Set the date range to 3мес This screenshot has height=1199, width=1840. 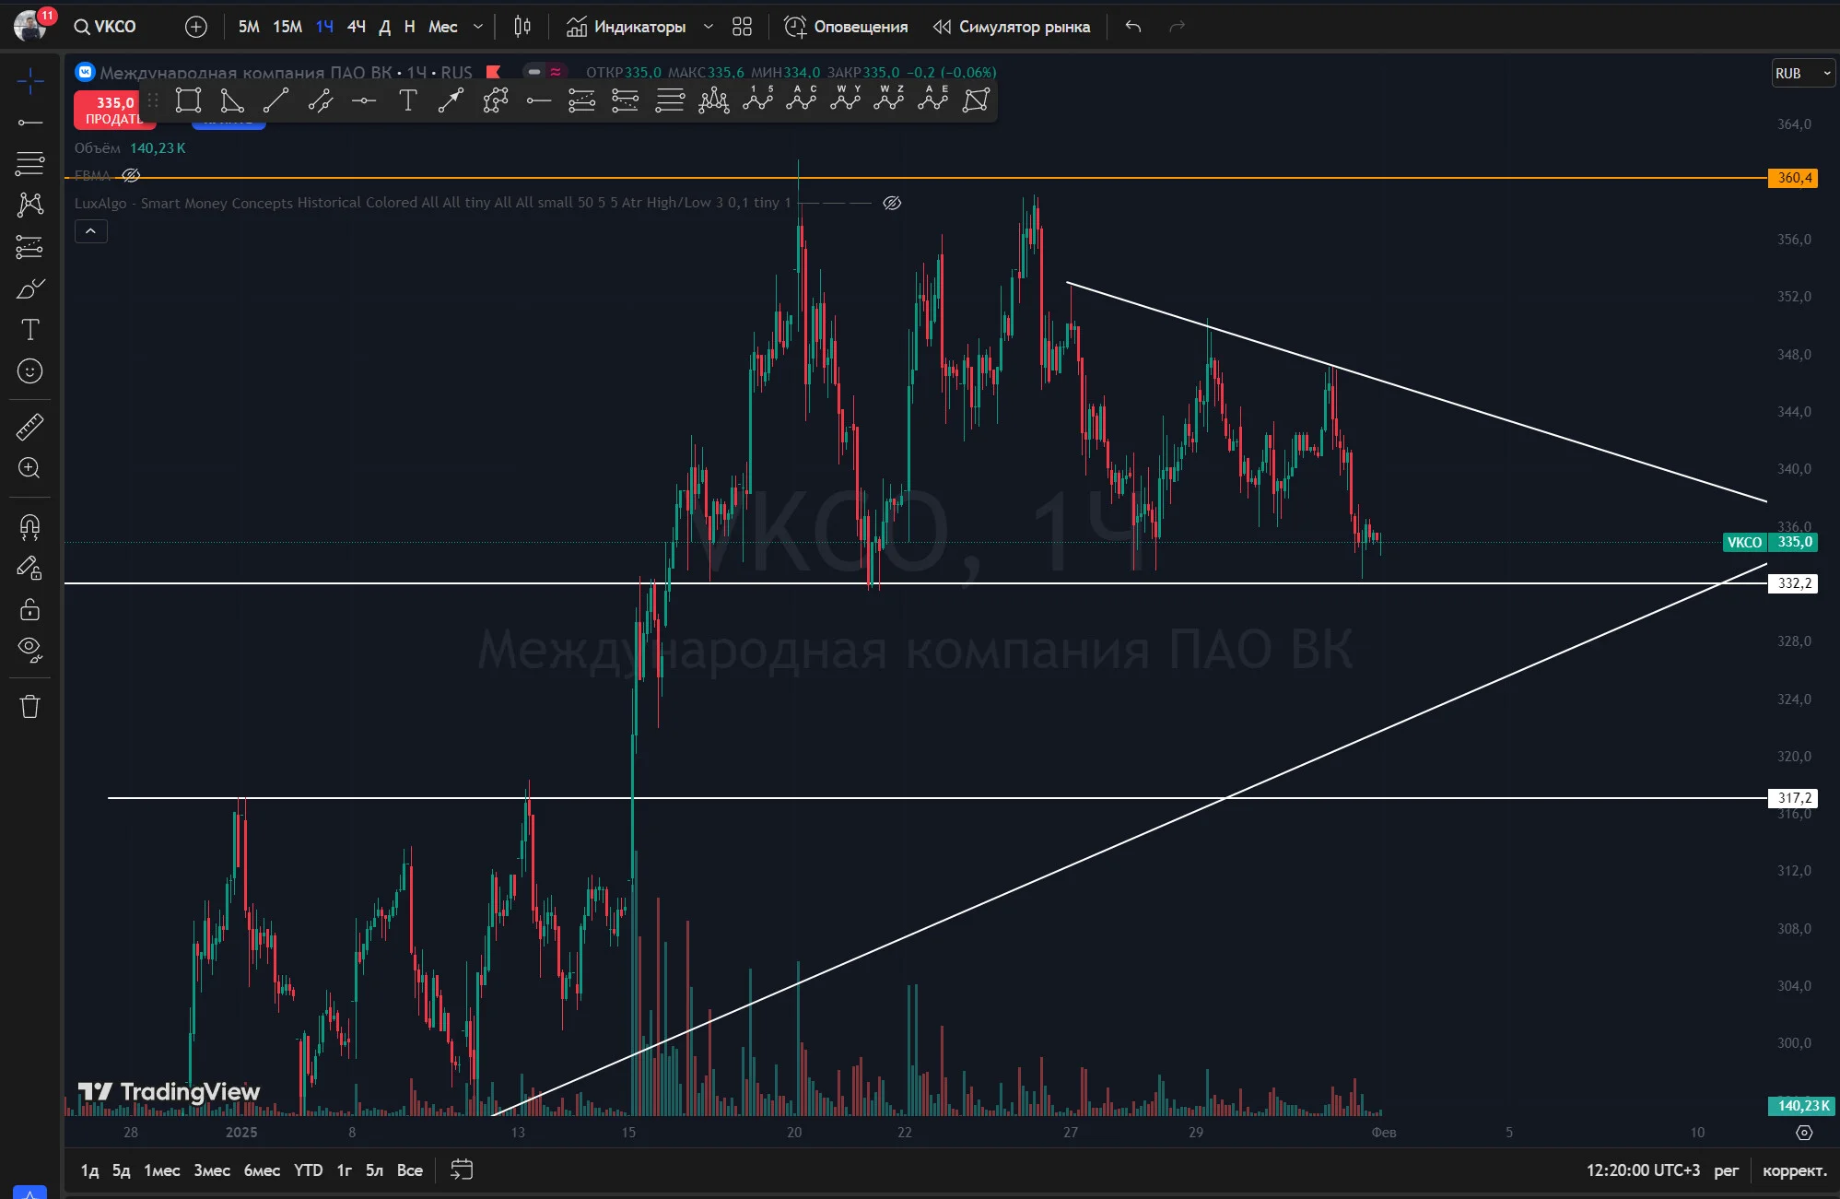click(x=212, y=1170)
